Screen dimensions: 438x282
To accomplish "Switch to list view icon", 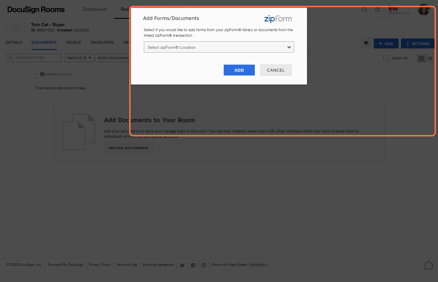I will (429, 58).
